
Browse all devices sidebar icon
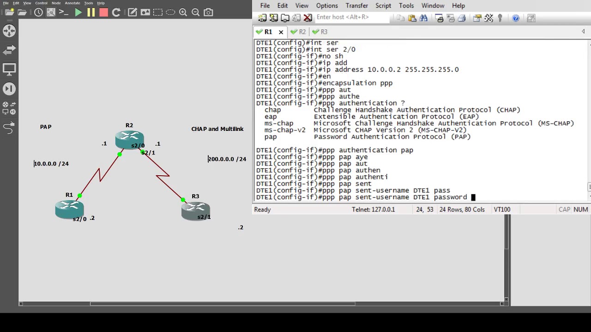pyautogui.click(x=9, y=108)
